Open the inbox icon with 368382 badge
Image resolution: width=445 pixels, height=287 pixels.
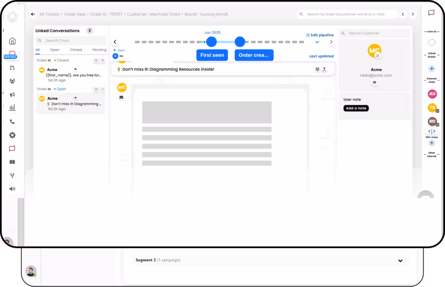(x=11, y=55)
